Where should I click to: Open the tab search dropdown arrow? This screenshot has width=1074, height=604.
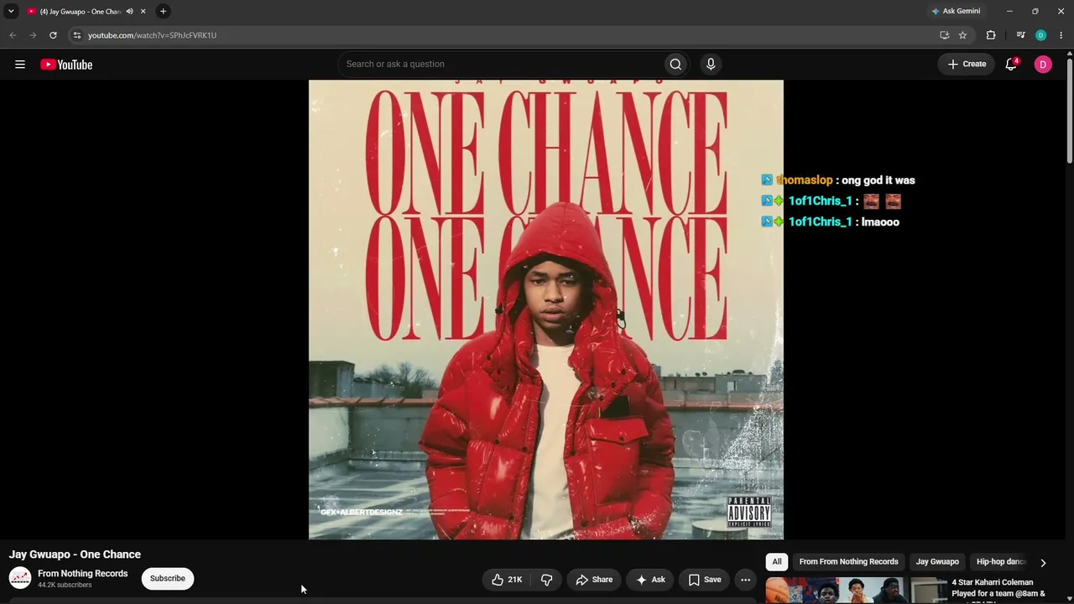tap(11, 11)
